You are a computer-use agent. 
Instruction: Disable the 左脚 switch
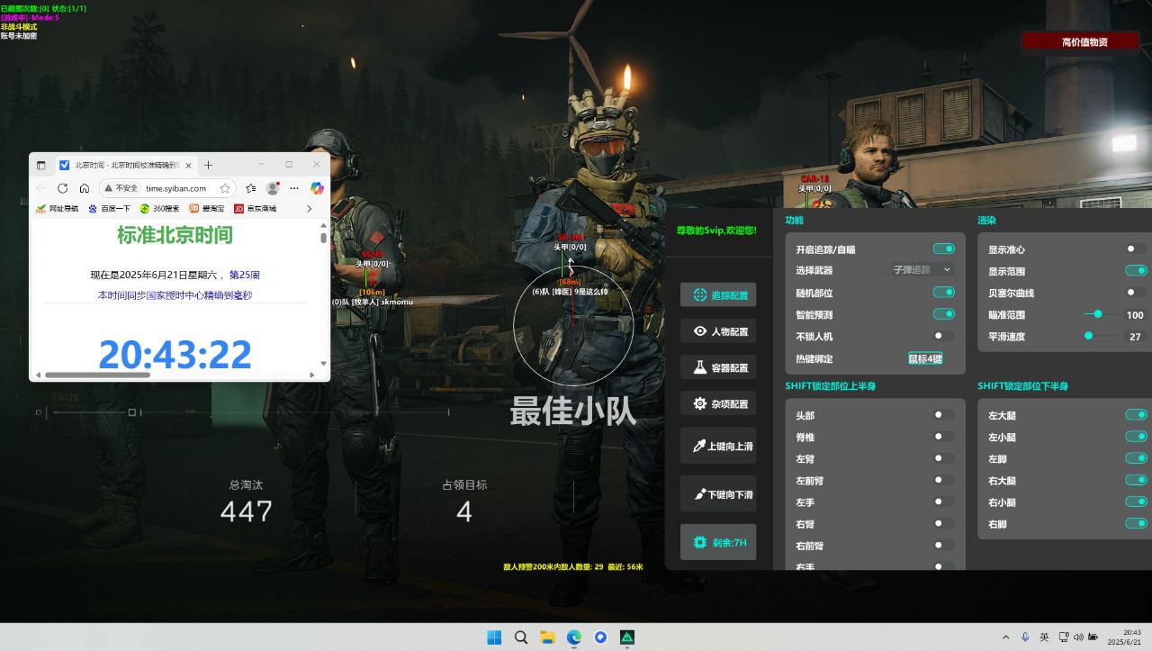(1136, 458)
